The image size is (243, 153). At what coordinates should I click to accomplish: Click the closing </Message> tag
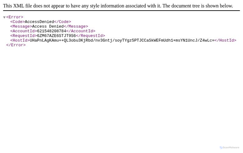point(76,27)
